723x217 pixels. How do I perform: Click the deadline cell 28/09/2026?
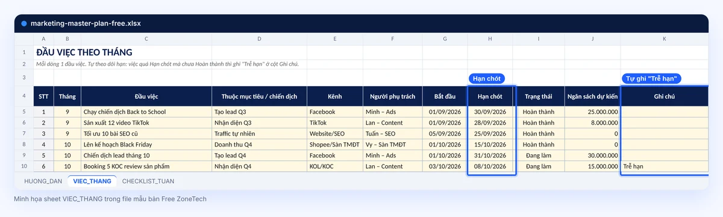pyautogui.click(x=490, y=122)
